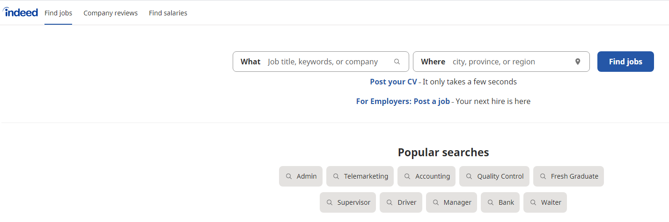This screenshot has width=669, height=222.
Task: Open the Find salaries page
Action: tap(168, 13)
